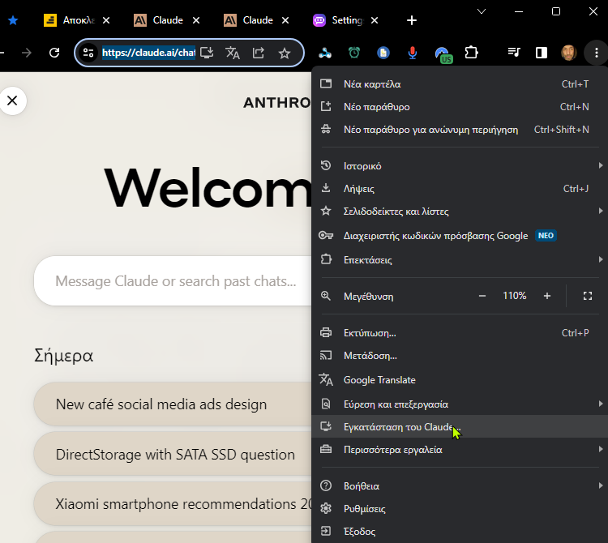
Task: Switch to the Settings tab
Action: point(338,20)
